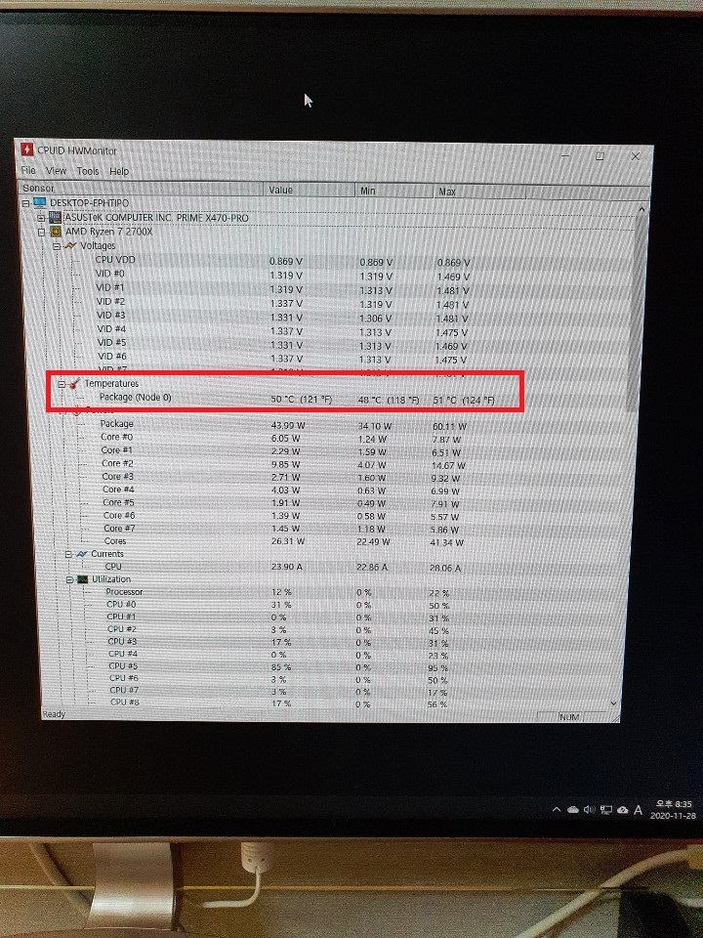The image size is (703, 938).
Task: Click the AMD Ryzen CPU chip icon
Action: (x=56, y=232)
